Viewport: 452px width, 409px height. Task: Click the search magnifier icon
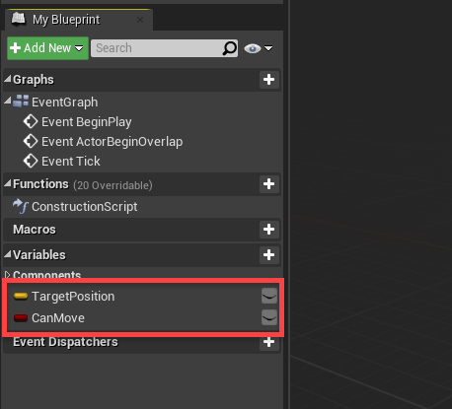click(229, 48)
